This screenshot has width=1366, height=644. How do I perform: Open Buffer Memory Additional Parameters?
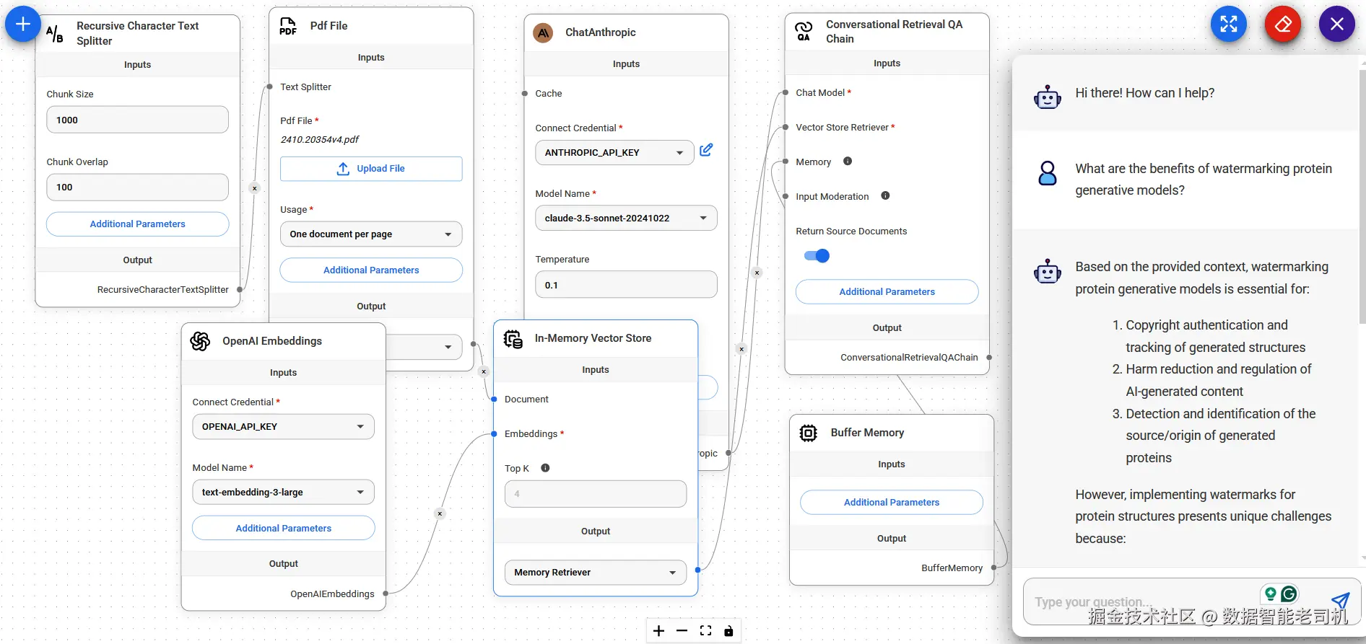point(891,503)
